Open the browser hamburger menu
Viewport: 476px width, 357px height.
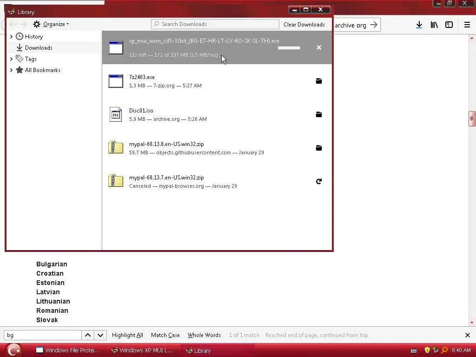coord(467,25)
